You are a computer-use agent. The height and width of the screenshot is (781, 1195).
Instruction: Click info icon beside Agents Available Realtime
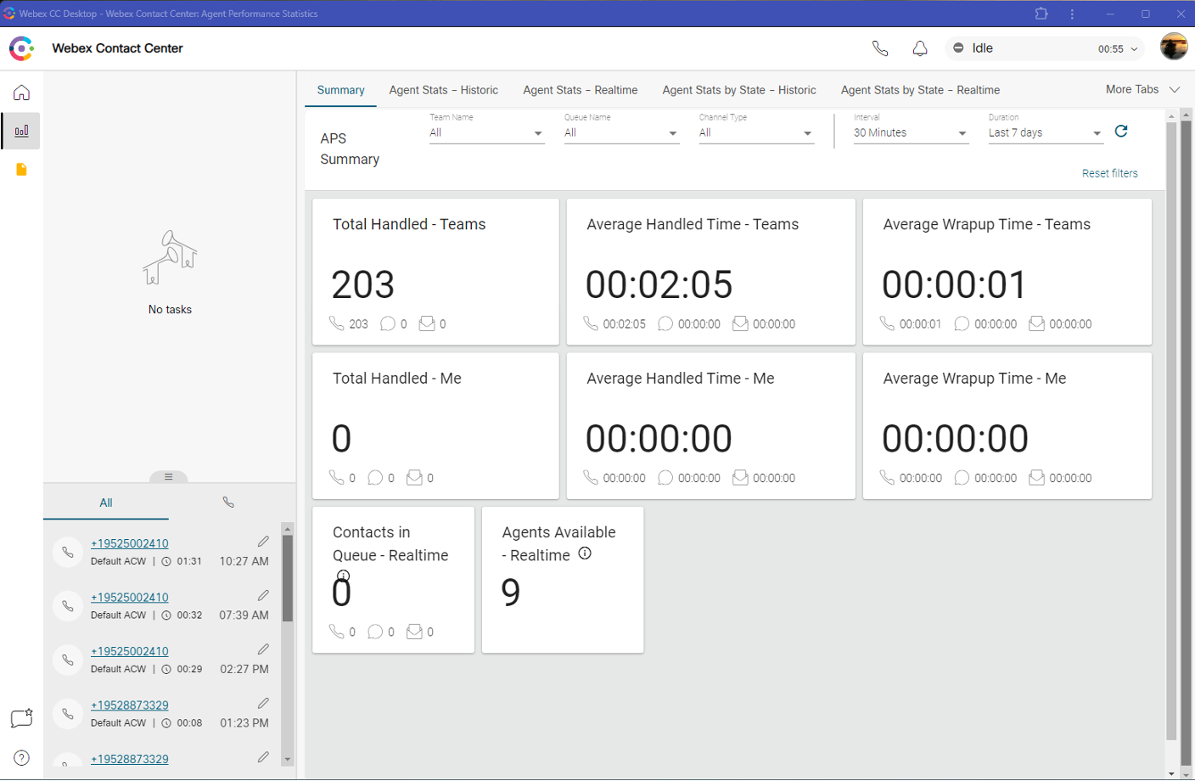click(585, 553)
